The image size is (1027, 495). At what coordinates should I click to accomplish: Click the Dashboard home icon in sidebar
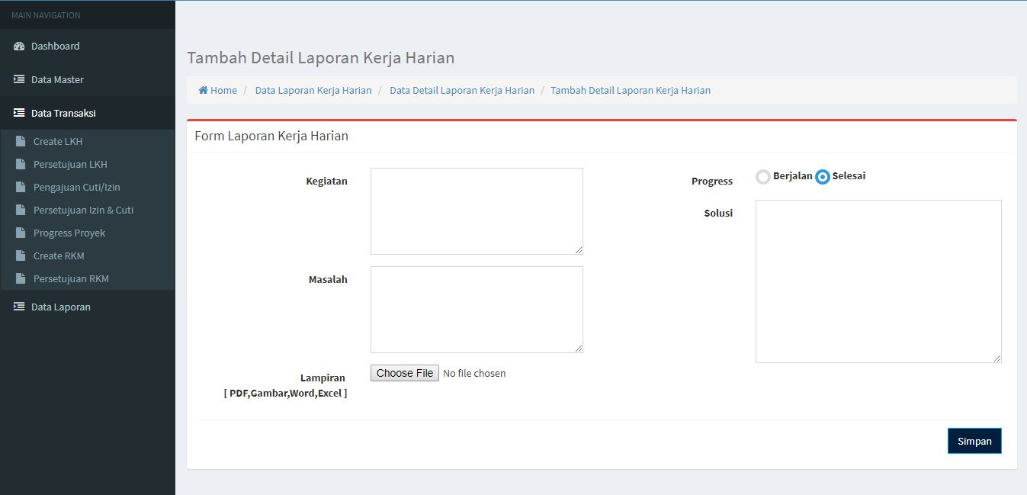18,46
